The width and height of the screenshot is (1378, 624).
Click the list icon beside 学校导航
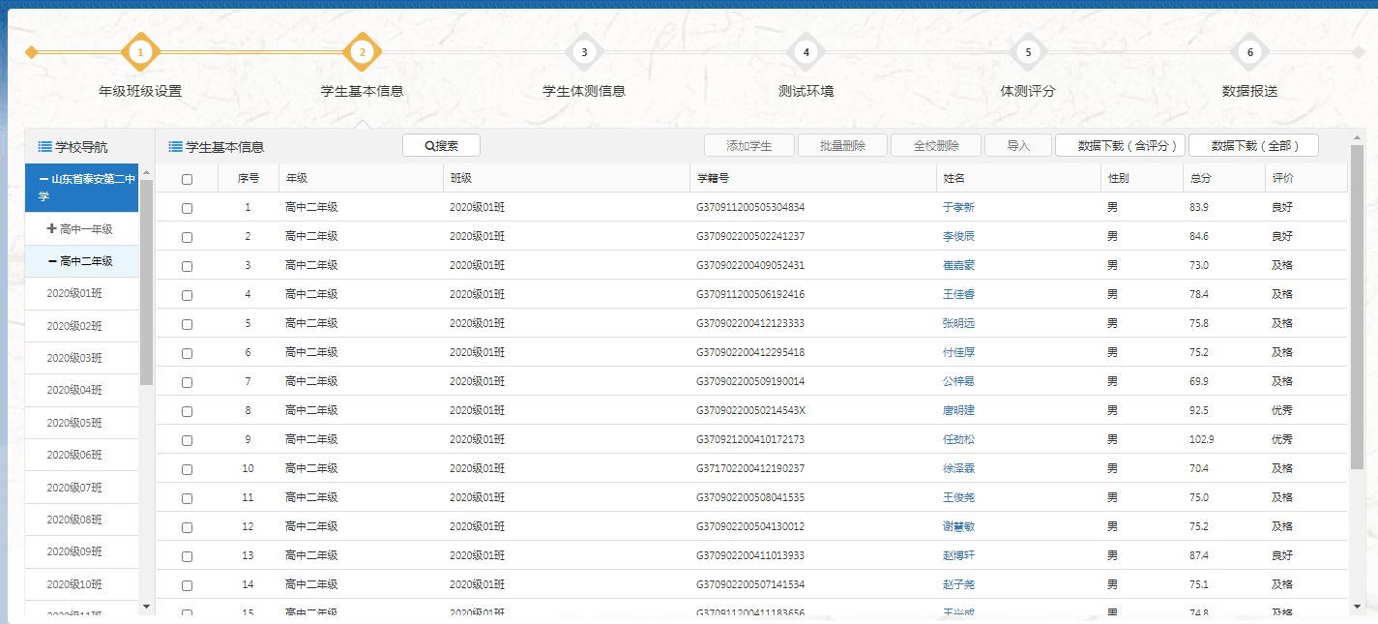point(44,147)
